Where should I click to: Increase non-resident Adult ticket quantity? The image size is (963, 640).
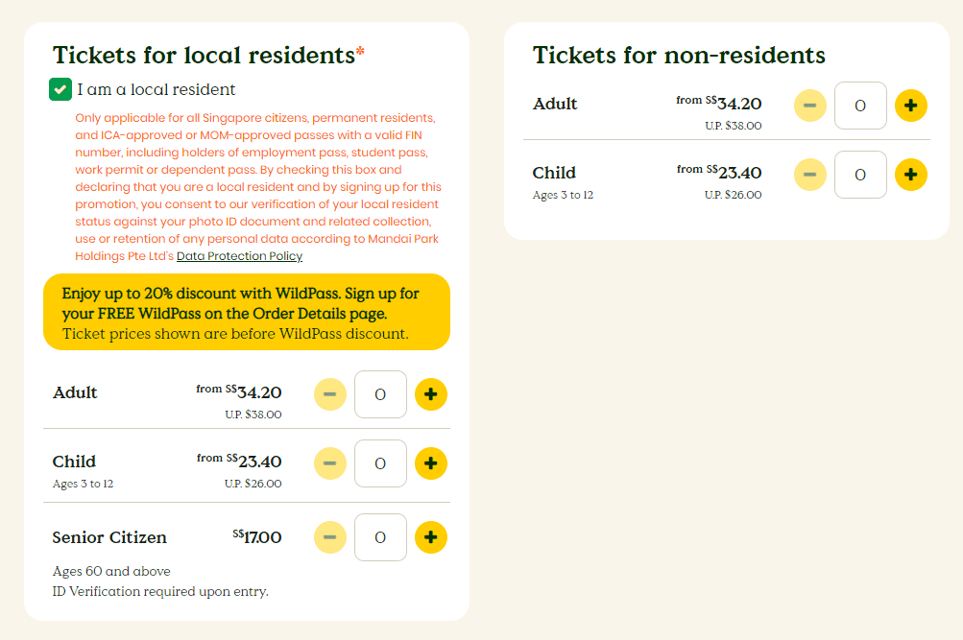910,106
